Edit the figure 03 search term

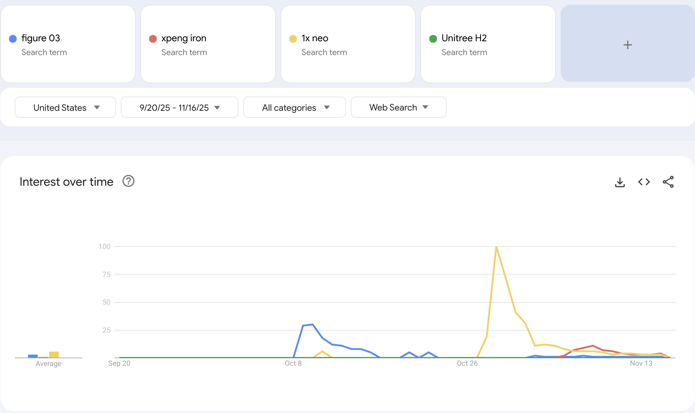pos(41,38)
